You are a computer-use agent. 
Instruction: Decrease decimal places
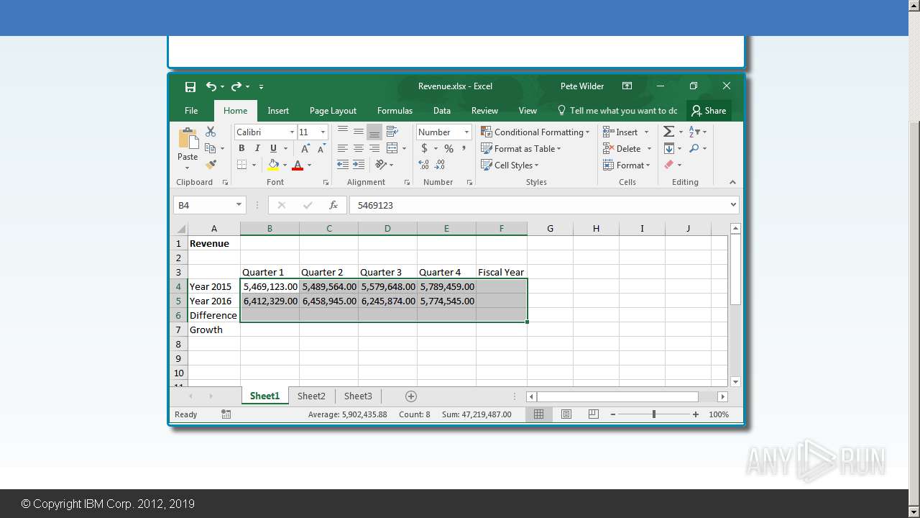point(441,165)
